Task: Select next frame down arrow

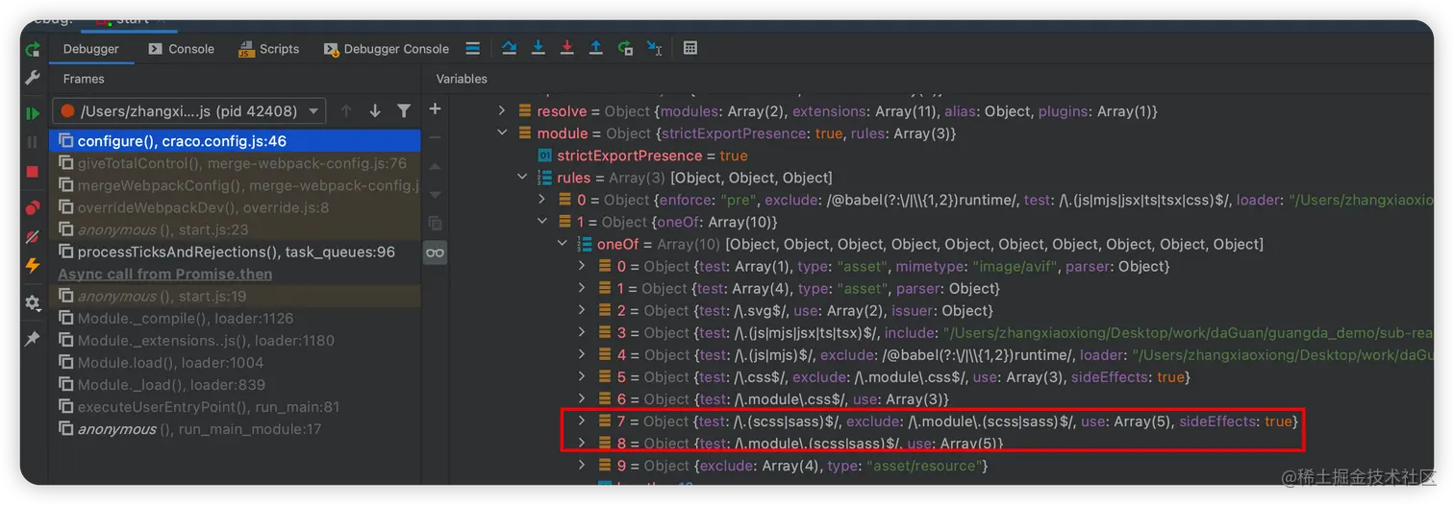Action: tap(375, 111)
